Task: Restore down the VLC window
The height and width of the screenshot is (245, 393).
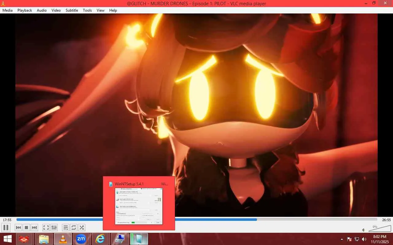Action: click(x=374, y=3)
